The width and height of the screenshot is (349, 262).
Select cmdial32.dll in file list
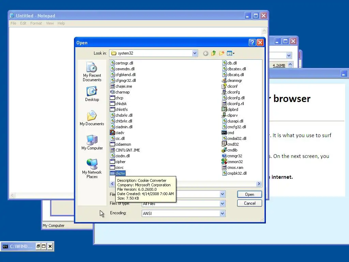pos(234,139)
